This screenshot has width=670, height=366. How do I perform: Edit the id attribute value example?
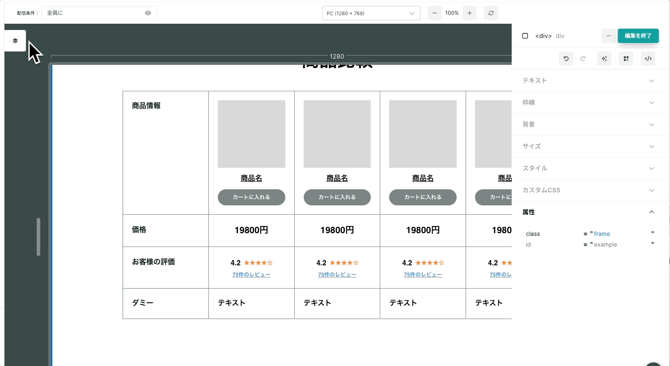point(606,245)
